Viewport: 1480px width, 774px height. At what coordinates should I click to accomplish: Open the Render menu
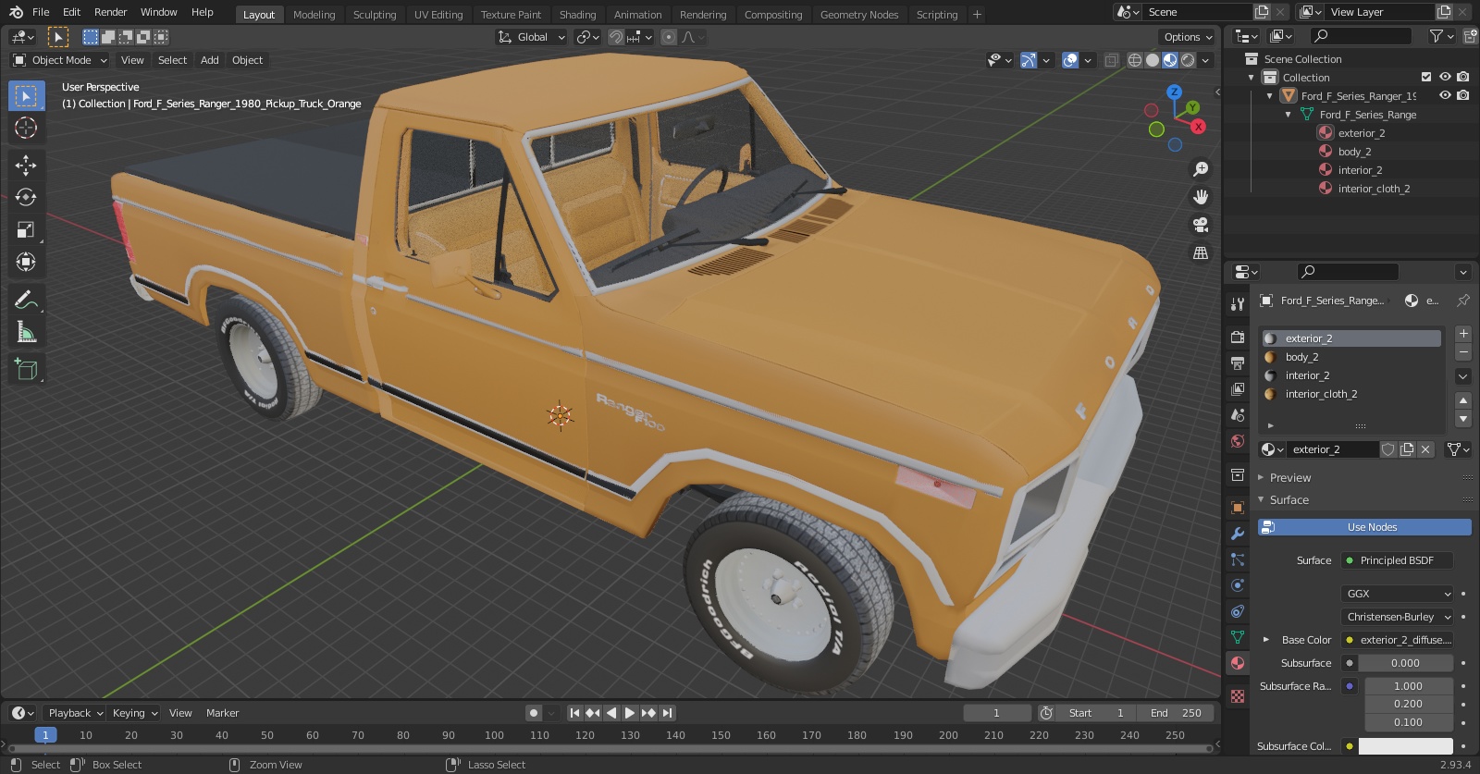click(110, 12)
